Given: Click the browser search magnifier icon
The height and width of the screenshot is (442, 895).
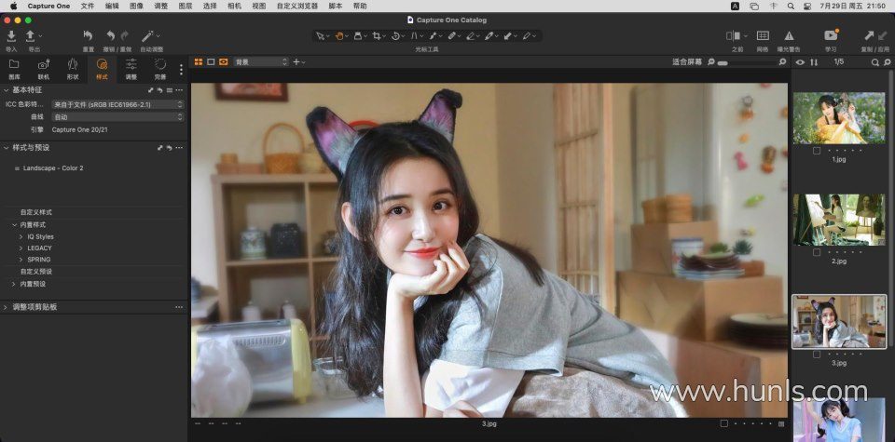Looking at the screenshot, I should pyautogui.click(x=874, y=62).
